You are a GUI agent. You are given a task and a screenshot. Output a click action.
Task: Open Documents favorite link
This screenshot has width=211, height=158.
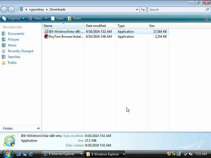click(x=16, y=34)
